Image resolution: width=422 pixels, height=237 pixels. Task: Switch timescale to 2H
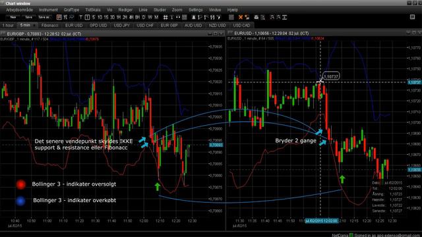tap(125, 17)
